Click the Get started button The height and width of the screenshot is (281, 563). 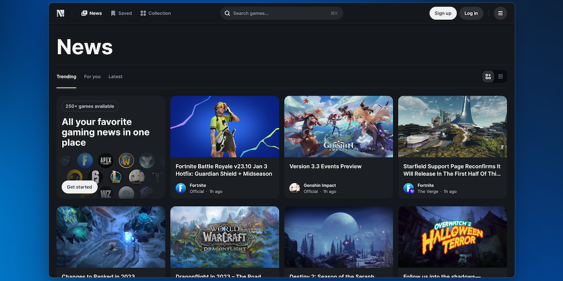80,187
